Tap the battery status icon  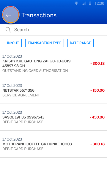(x=90, y=3)
